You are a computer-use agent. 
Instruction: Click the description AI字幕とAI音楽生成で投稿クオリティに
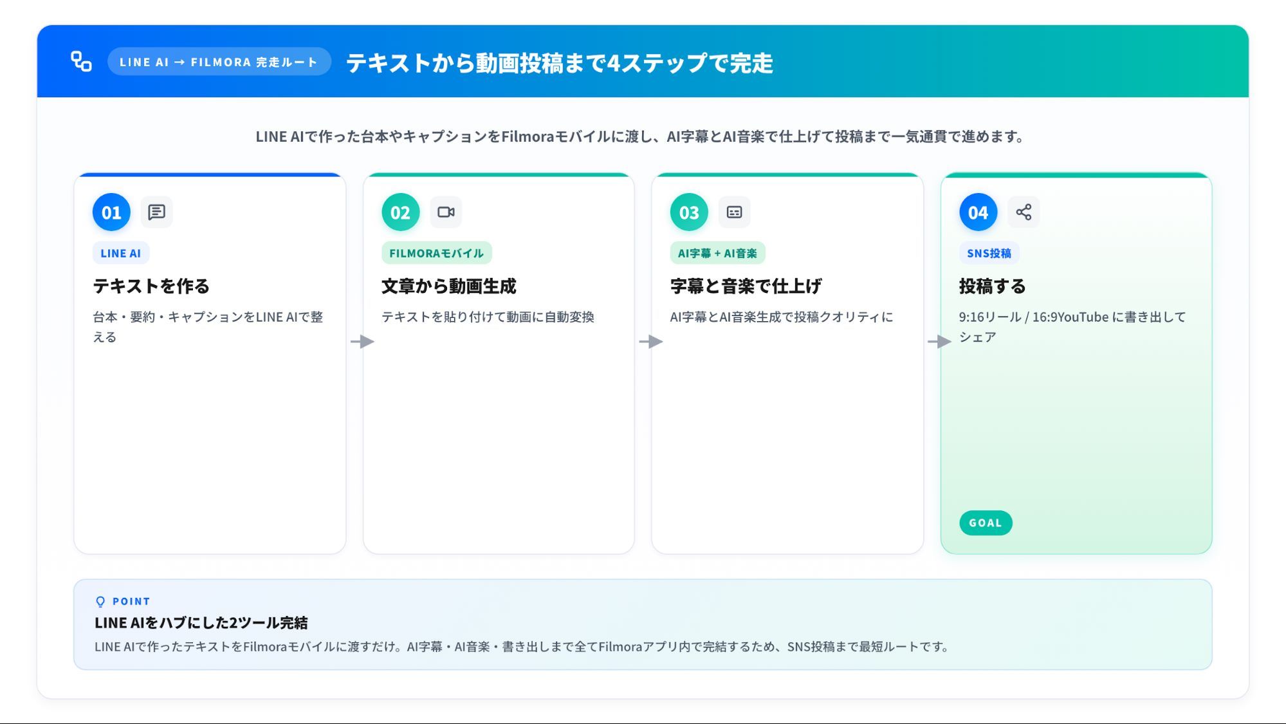click(781, 317)
